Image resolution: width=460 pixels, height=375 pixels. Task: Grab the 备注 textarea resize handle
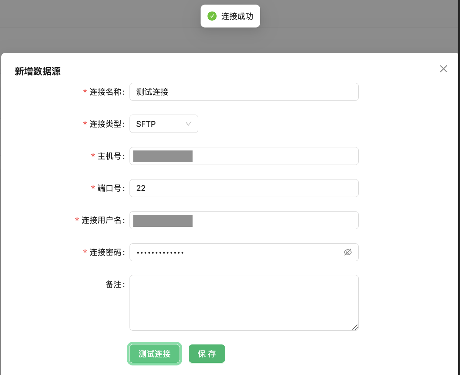pos(355,327)
